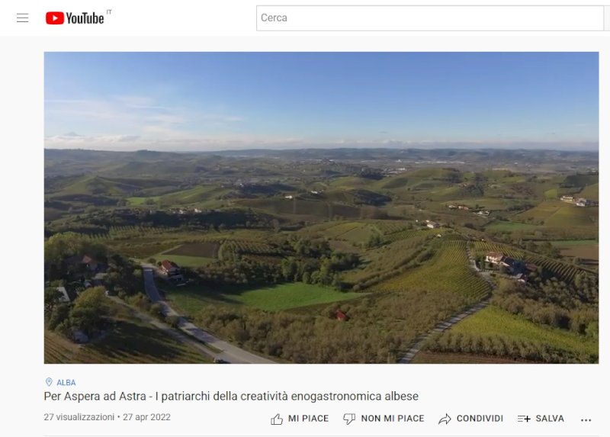The image size is (610, 437).
Task: Click the YouTube logo icon
Action: (x=55, y=18)
